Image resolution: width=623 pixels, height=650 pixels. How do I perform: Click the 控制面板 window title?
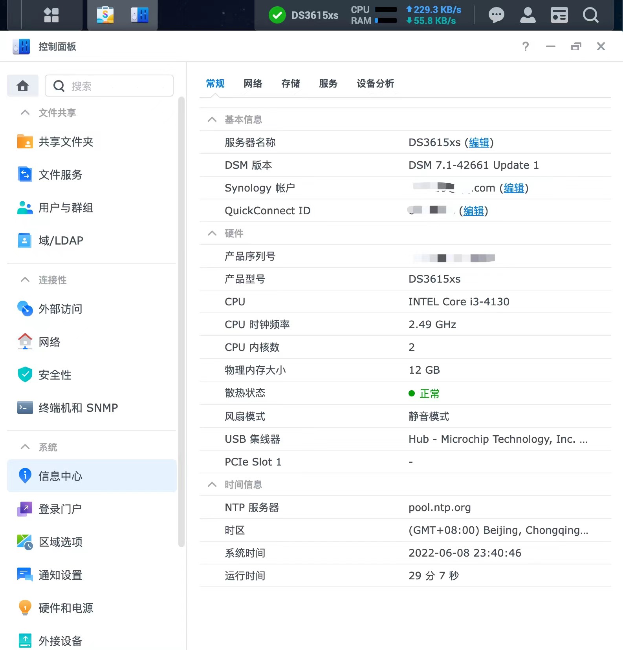57,46
